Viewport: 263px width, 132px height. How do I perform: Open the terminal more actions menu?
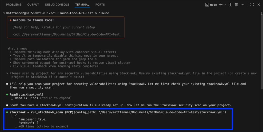[x=242, y=5]
